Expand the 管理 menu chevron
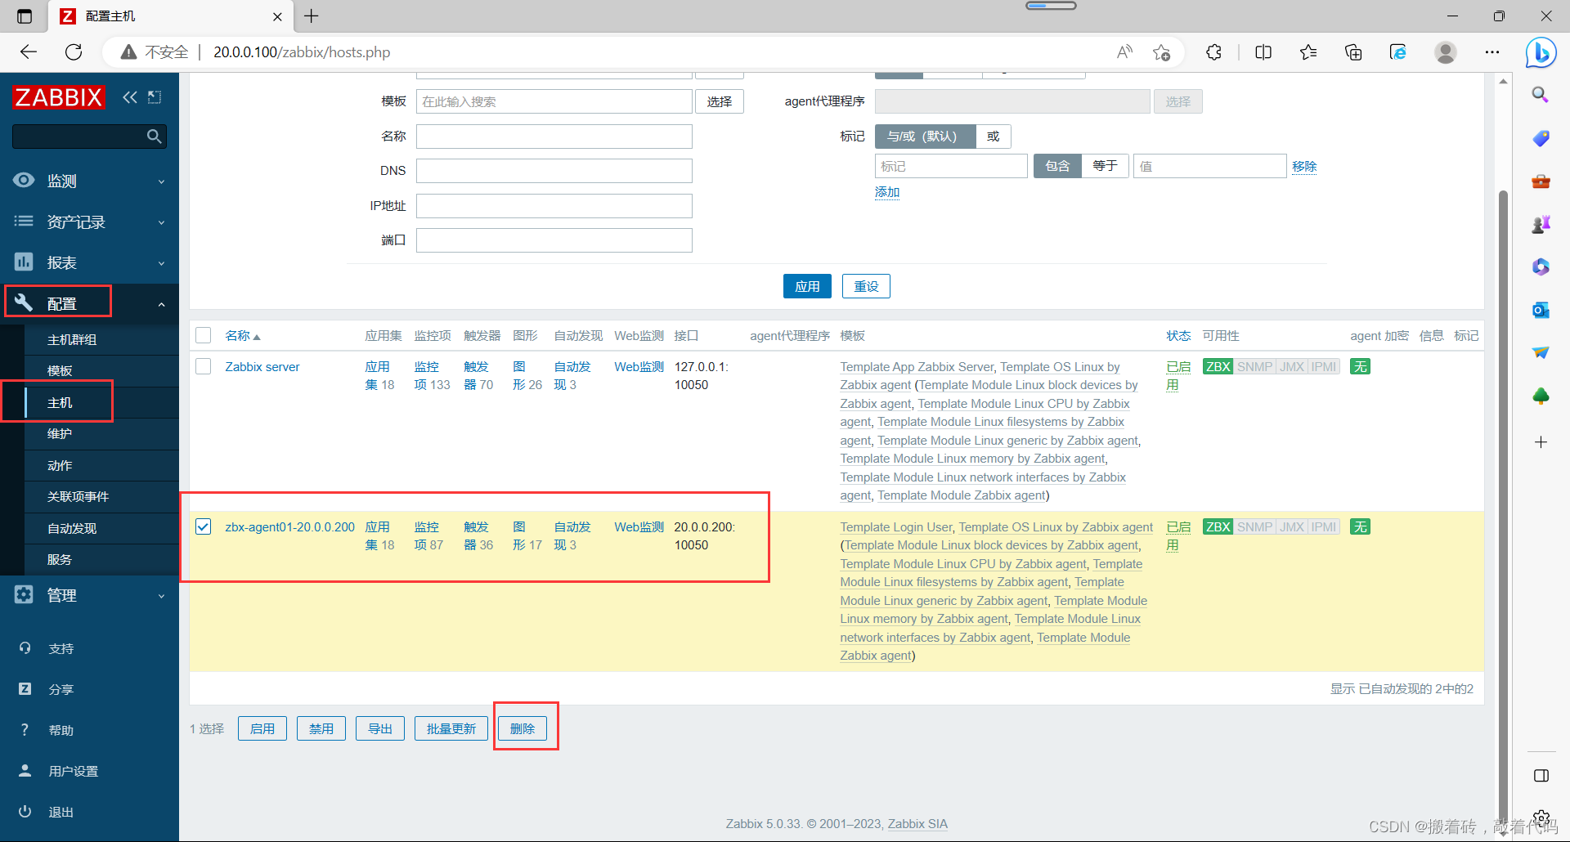The width and height of the screenshot is (1570, 842). [x=161, y=596]
